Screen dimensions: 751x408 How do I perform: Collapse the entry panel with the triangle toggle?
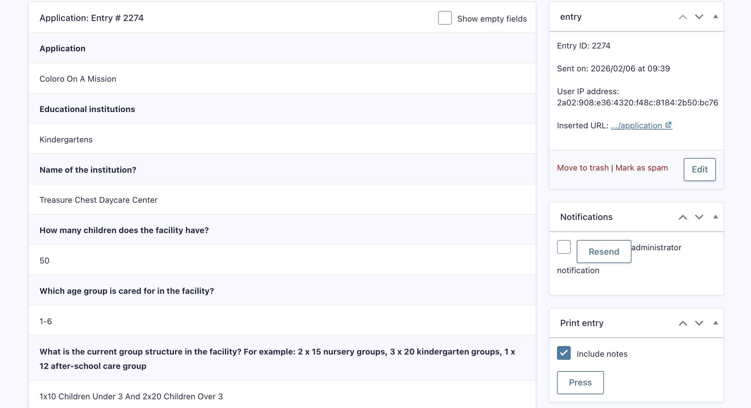pos(715,17)
